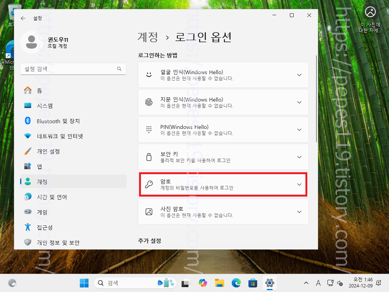The width and height of the screenshot is (389, 292).
Task: Open 시스템 in the sidebar
Action: (x=73, y=106)
